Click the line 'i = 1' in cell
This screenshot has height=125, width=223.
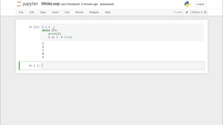tap(46, 27)
